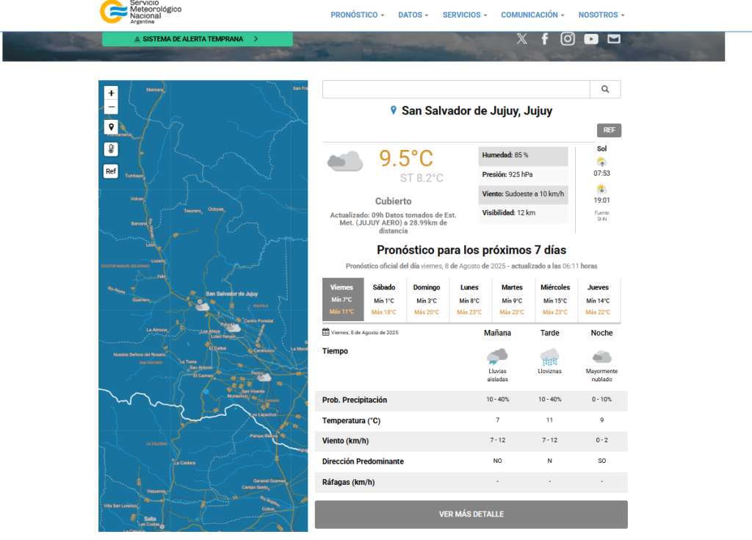Expand the Pronóstico dropdown menu
The image size is (752, 540).
(357, 15)
